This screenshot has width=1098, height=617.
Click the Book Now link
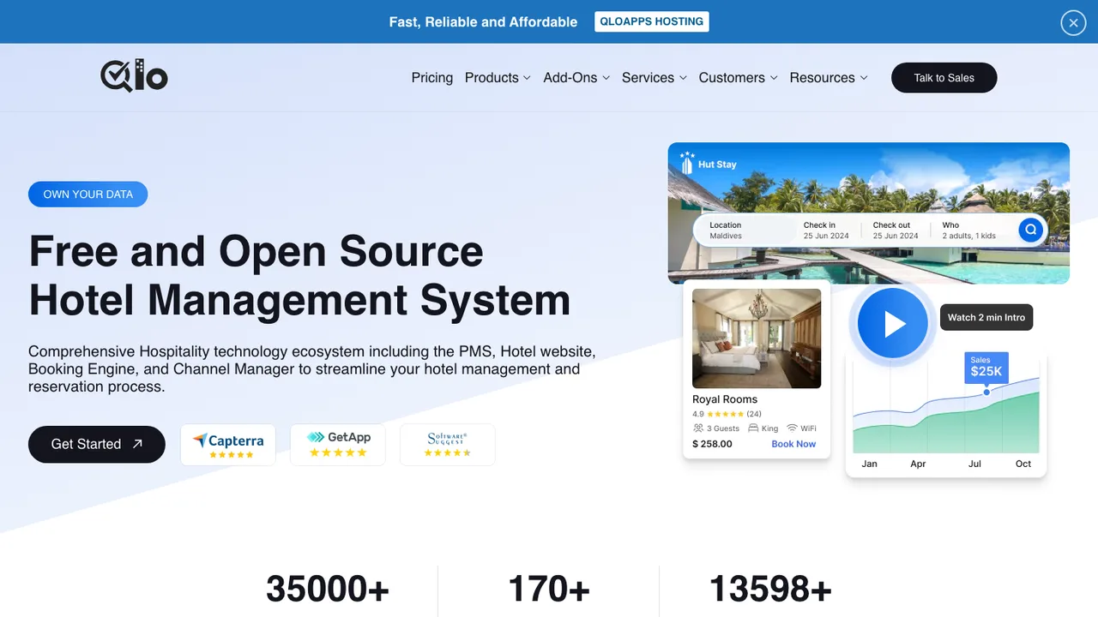(793, 444)
